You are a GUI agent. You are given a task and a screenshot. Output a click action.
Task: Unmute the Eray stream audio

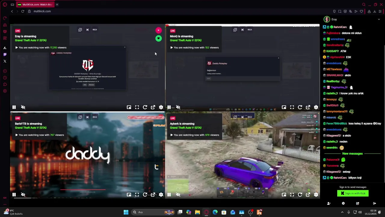(23, 107)
